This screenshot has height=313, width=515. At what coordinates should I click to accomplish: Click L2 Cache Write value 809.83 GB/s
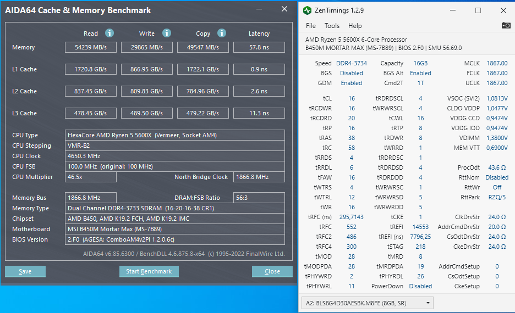(147, 91)
